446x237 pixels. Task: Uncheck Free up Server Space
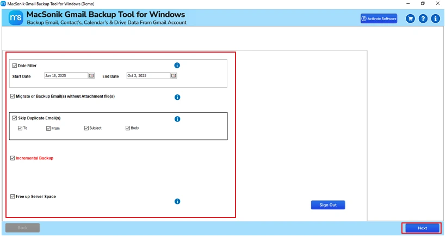pos(13,196)
